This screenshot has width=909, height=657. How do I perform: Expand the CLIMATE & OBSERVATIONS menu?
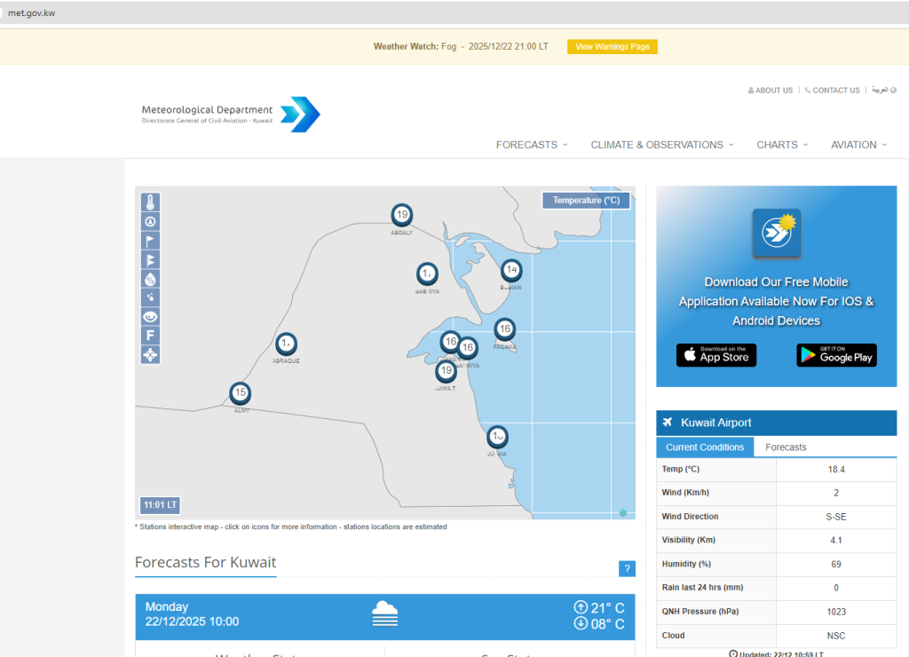[662, 145]
